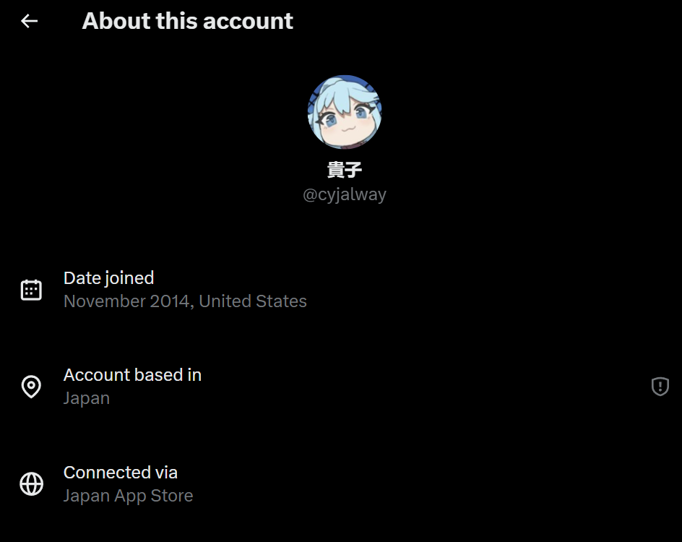Click the Japan App Store value

click(x=129, y=496)
